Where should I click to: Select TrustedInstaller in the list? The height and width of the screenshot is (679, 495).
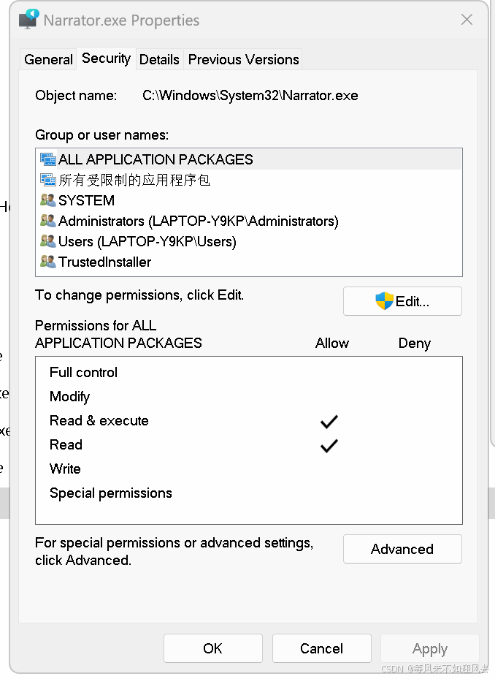tap(249, 262)
